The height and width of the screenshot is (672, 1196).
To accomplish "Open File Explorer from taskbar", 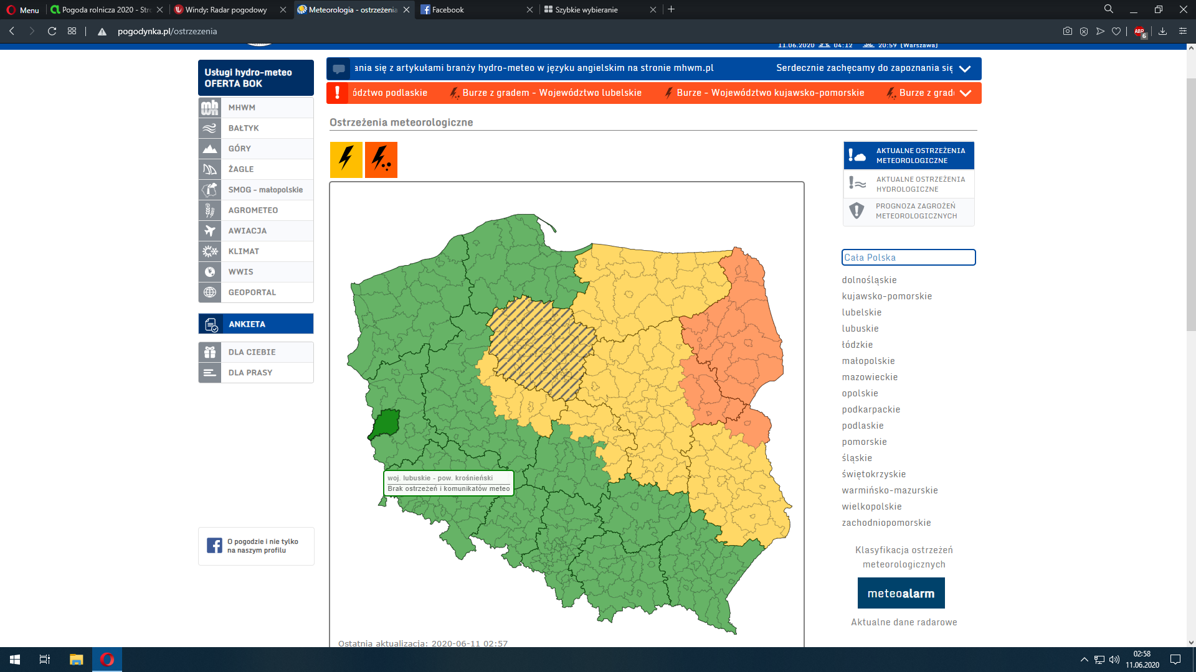I will click(x=76, y=660).
